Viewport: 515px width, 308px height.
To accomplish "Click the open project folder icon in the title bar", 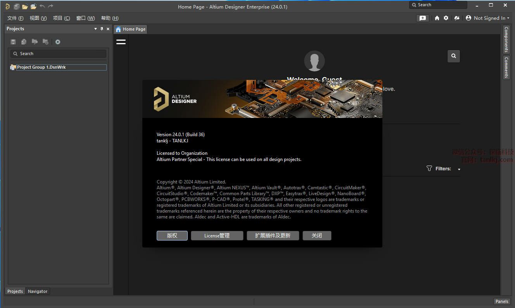I will [x=33, y=6].
